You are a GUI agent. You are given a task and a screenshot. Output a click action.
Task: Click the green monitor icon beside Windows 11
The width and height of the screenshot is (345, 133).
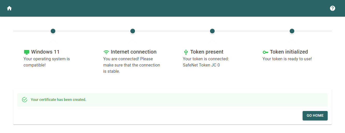[x=27, y=52]
